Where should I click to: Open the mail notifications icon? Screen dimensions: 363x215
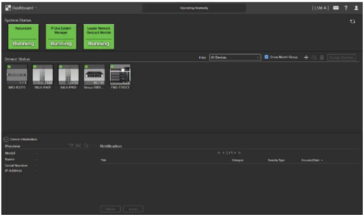pos(336,8)
